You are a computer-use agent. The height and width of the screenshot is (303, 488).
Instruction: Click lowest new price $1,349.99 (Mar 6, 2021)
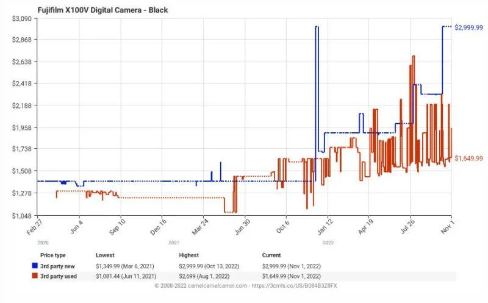pyautogui.click(x=125, y=266)
